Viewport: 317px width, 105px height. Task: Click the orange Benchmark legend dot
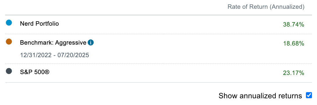pyautogui.click(x=9, y=42)
